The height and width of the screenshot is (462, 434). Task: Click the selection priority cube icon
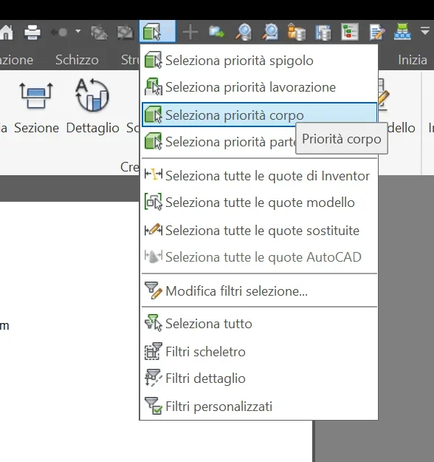tap(151, 32)
